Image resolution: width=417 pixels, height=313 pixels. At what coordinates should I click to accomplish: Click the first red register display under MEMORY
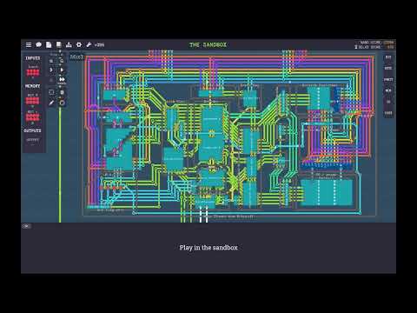(32, 101)
